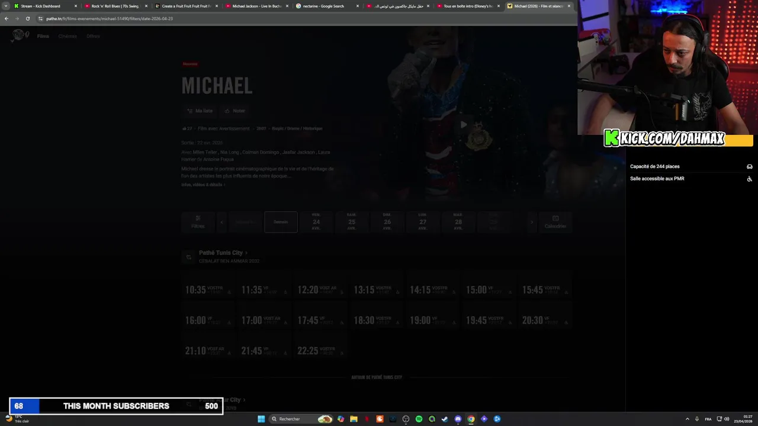Image resolution: width=758 pixels, height=426 pixels.
Task: Open the Films menu item
Action: click(43, 36)
